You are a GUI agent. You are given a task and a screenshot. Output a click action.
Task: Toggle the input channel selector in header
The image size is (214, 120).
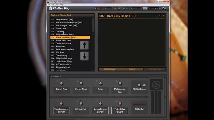(x=98, y=8)
